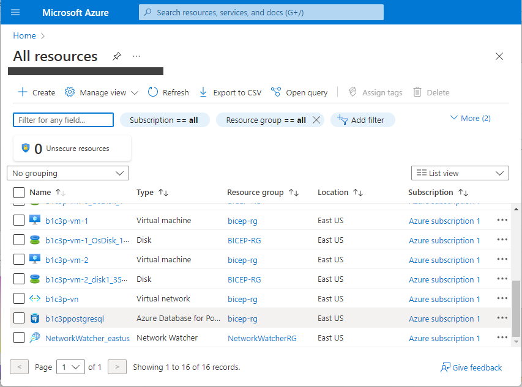
Task: Pin All resources to dashboard
Action: coord(116,56)
